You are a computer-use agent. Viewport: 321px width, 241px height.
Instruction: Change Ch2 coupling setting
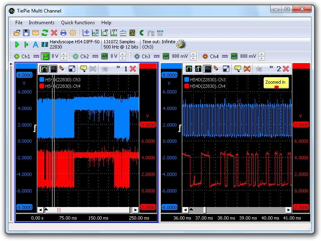click(x=95, y=56)
